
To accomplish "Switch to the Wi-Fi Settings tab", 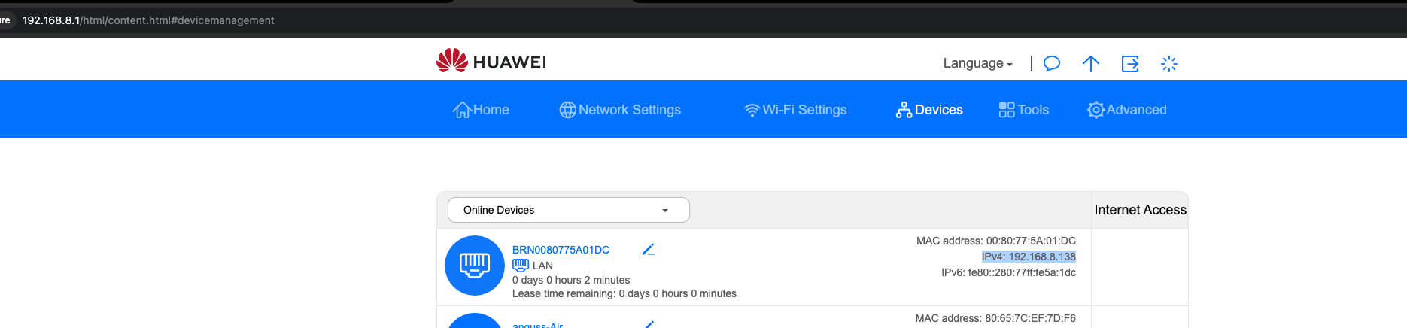I will point(795,110).
